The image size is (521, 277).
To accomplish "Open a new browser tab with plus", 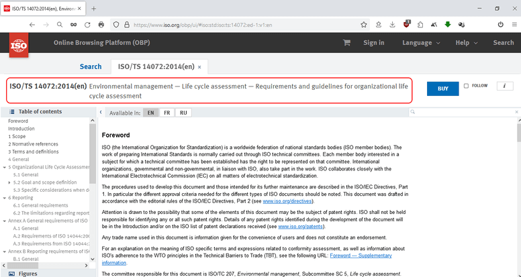I will coord(94,9).
